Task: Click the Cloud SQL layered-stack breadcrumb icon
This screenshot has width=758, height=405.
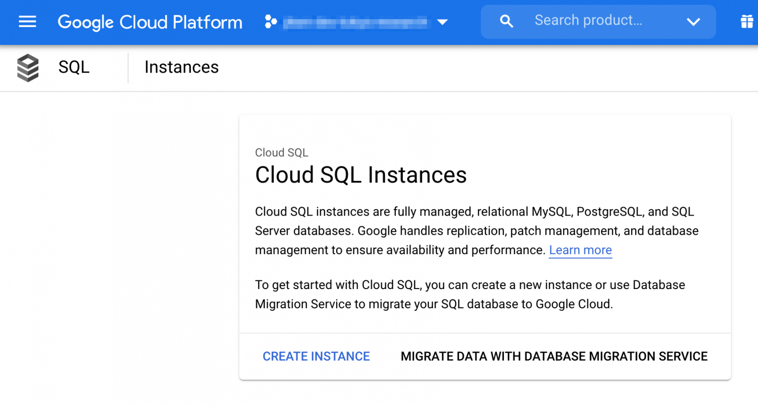Action: click(27, 68)
